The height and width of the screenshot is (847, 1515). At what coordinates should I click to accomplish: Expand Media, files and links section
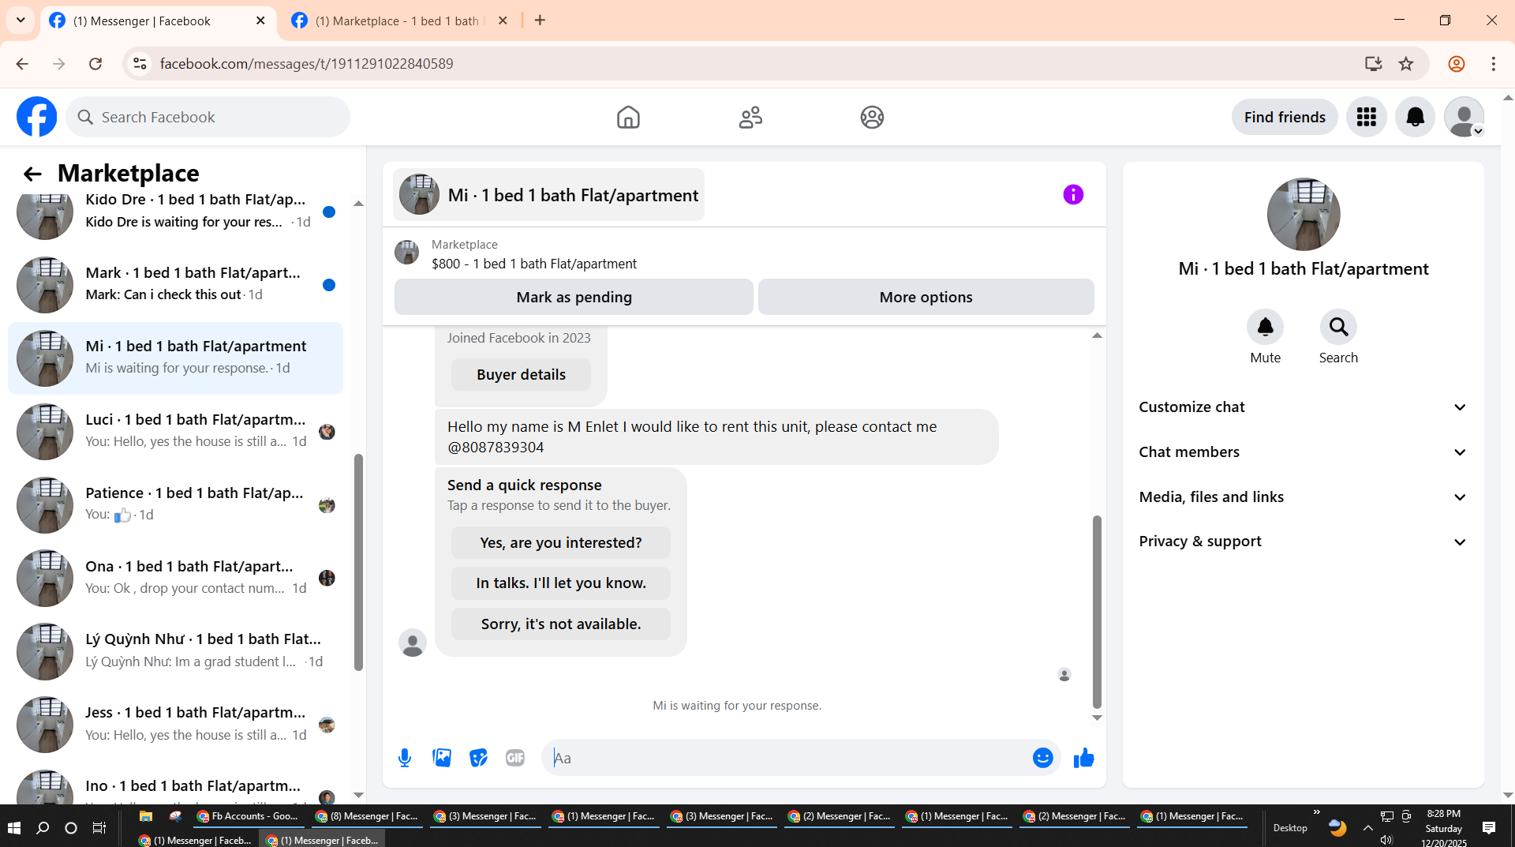[1303, 497]
